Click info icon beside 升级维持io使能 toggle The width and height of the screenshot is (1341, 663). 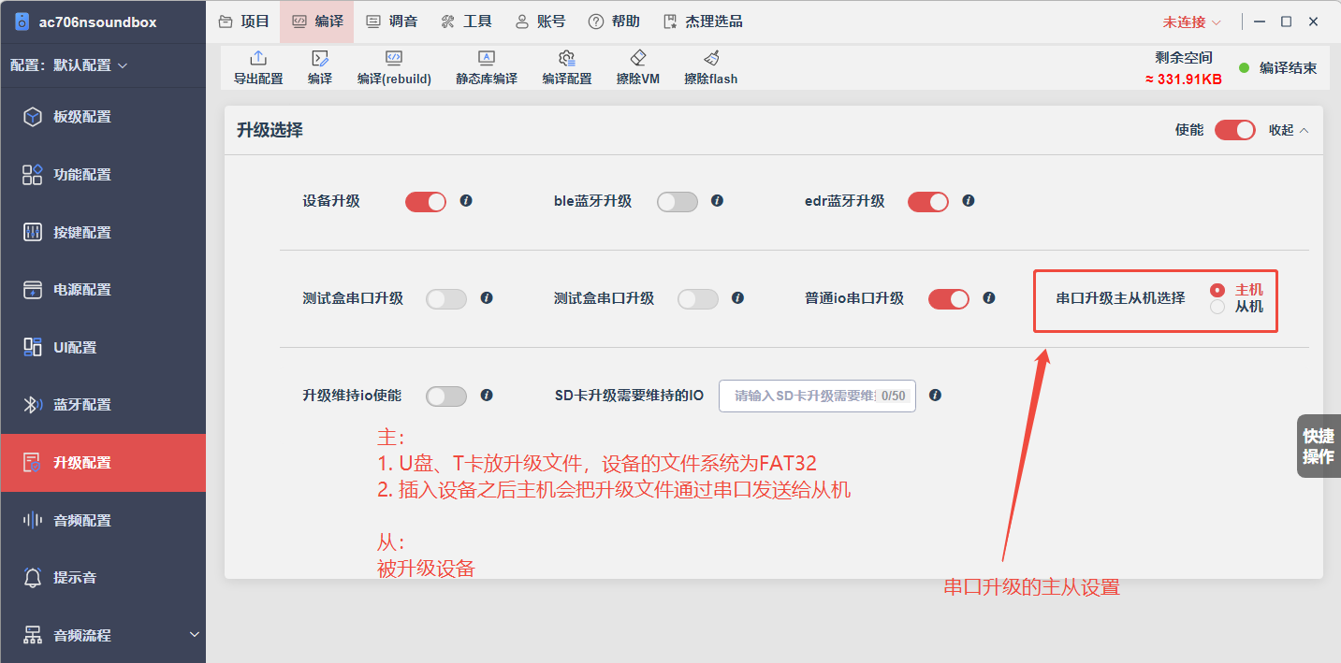point(487,396)
